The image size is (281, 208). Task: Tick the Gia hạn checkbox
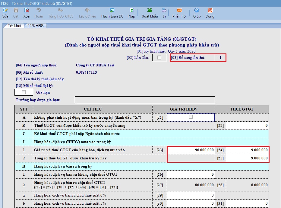tap(24, 92)
